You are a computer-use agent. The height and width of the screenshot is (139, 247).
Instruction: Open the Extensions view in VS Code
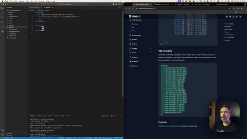pos(2,27)
